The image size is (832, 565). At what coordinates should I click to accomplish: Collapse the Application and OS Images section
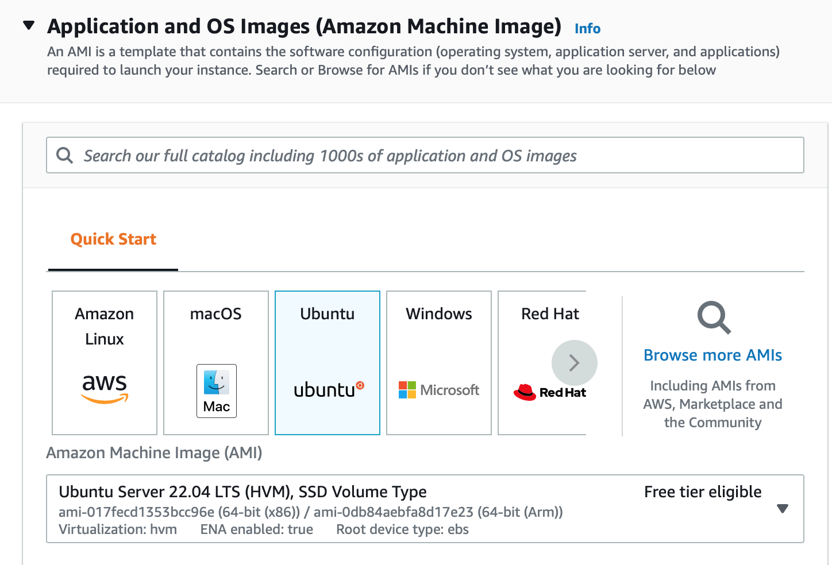(29, 26)
